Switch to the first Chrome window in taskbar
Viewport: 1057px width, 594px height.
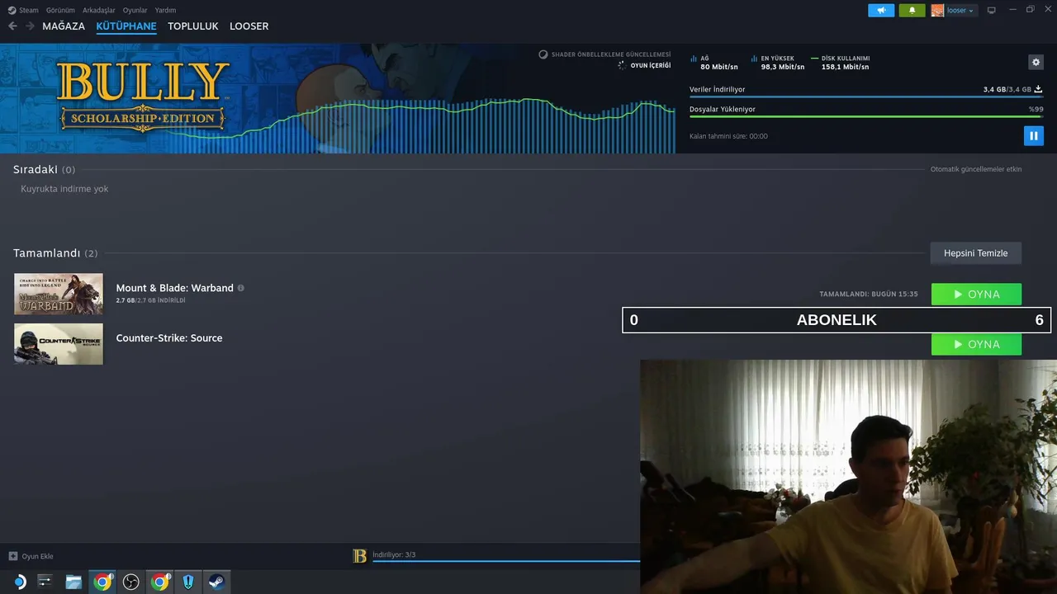point(102,582)
